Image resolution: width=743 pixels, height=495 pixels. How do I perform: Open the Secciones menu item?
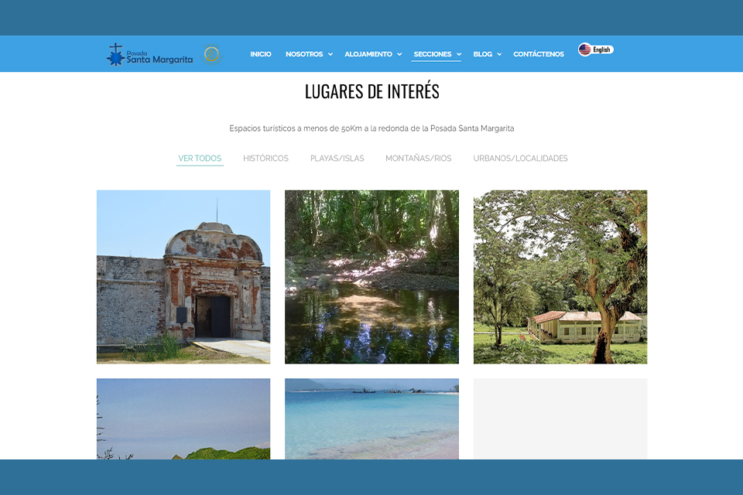tap(433, 54)
